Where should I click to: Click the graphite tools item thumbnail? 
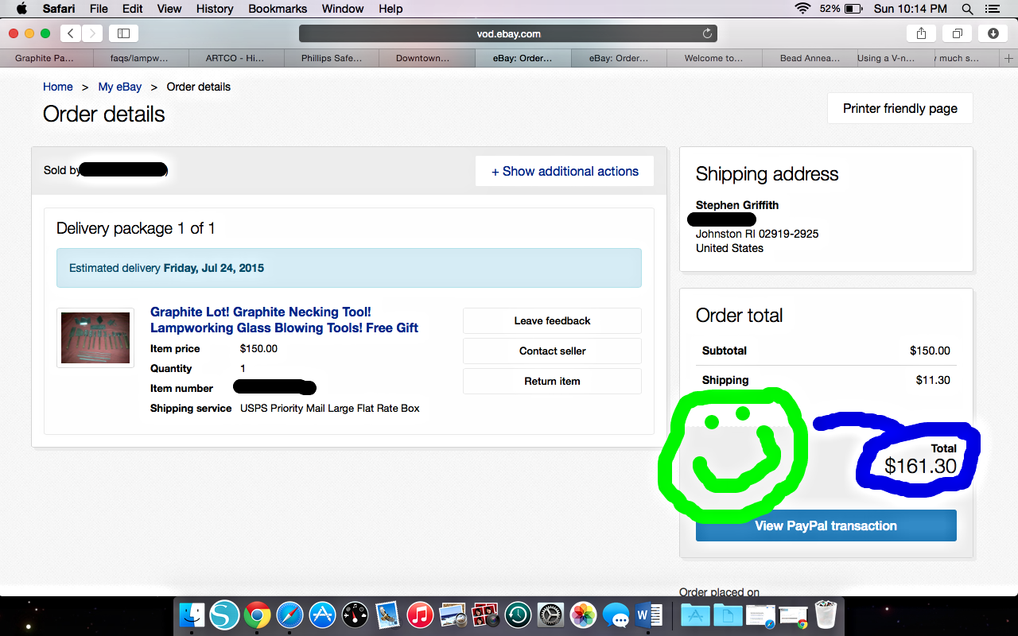(95, 338)
